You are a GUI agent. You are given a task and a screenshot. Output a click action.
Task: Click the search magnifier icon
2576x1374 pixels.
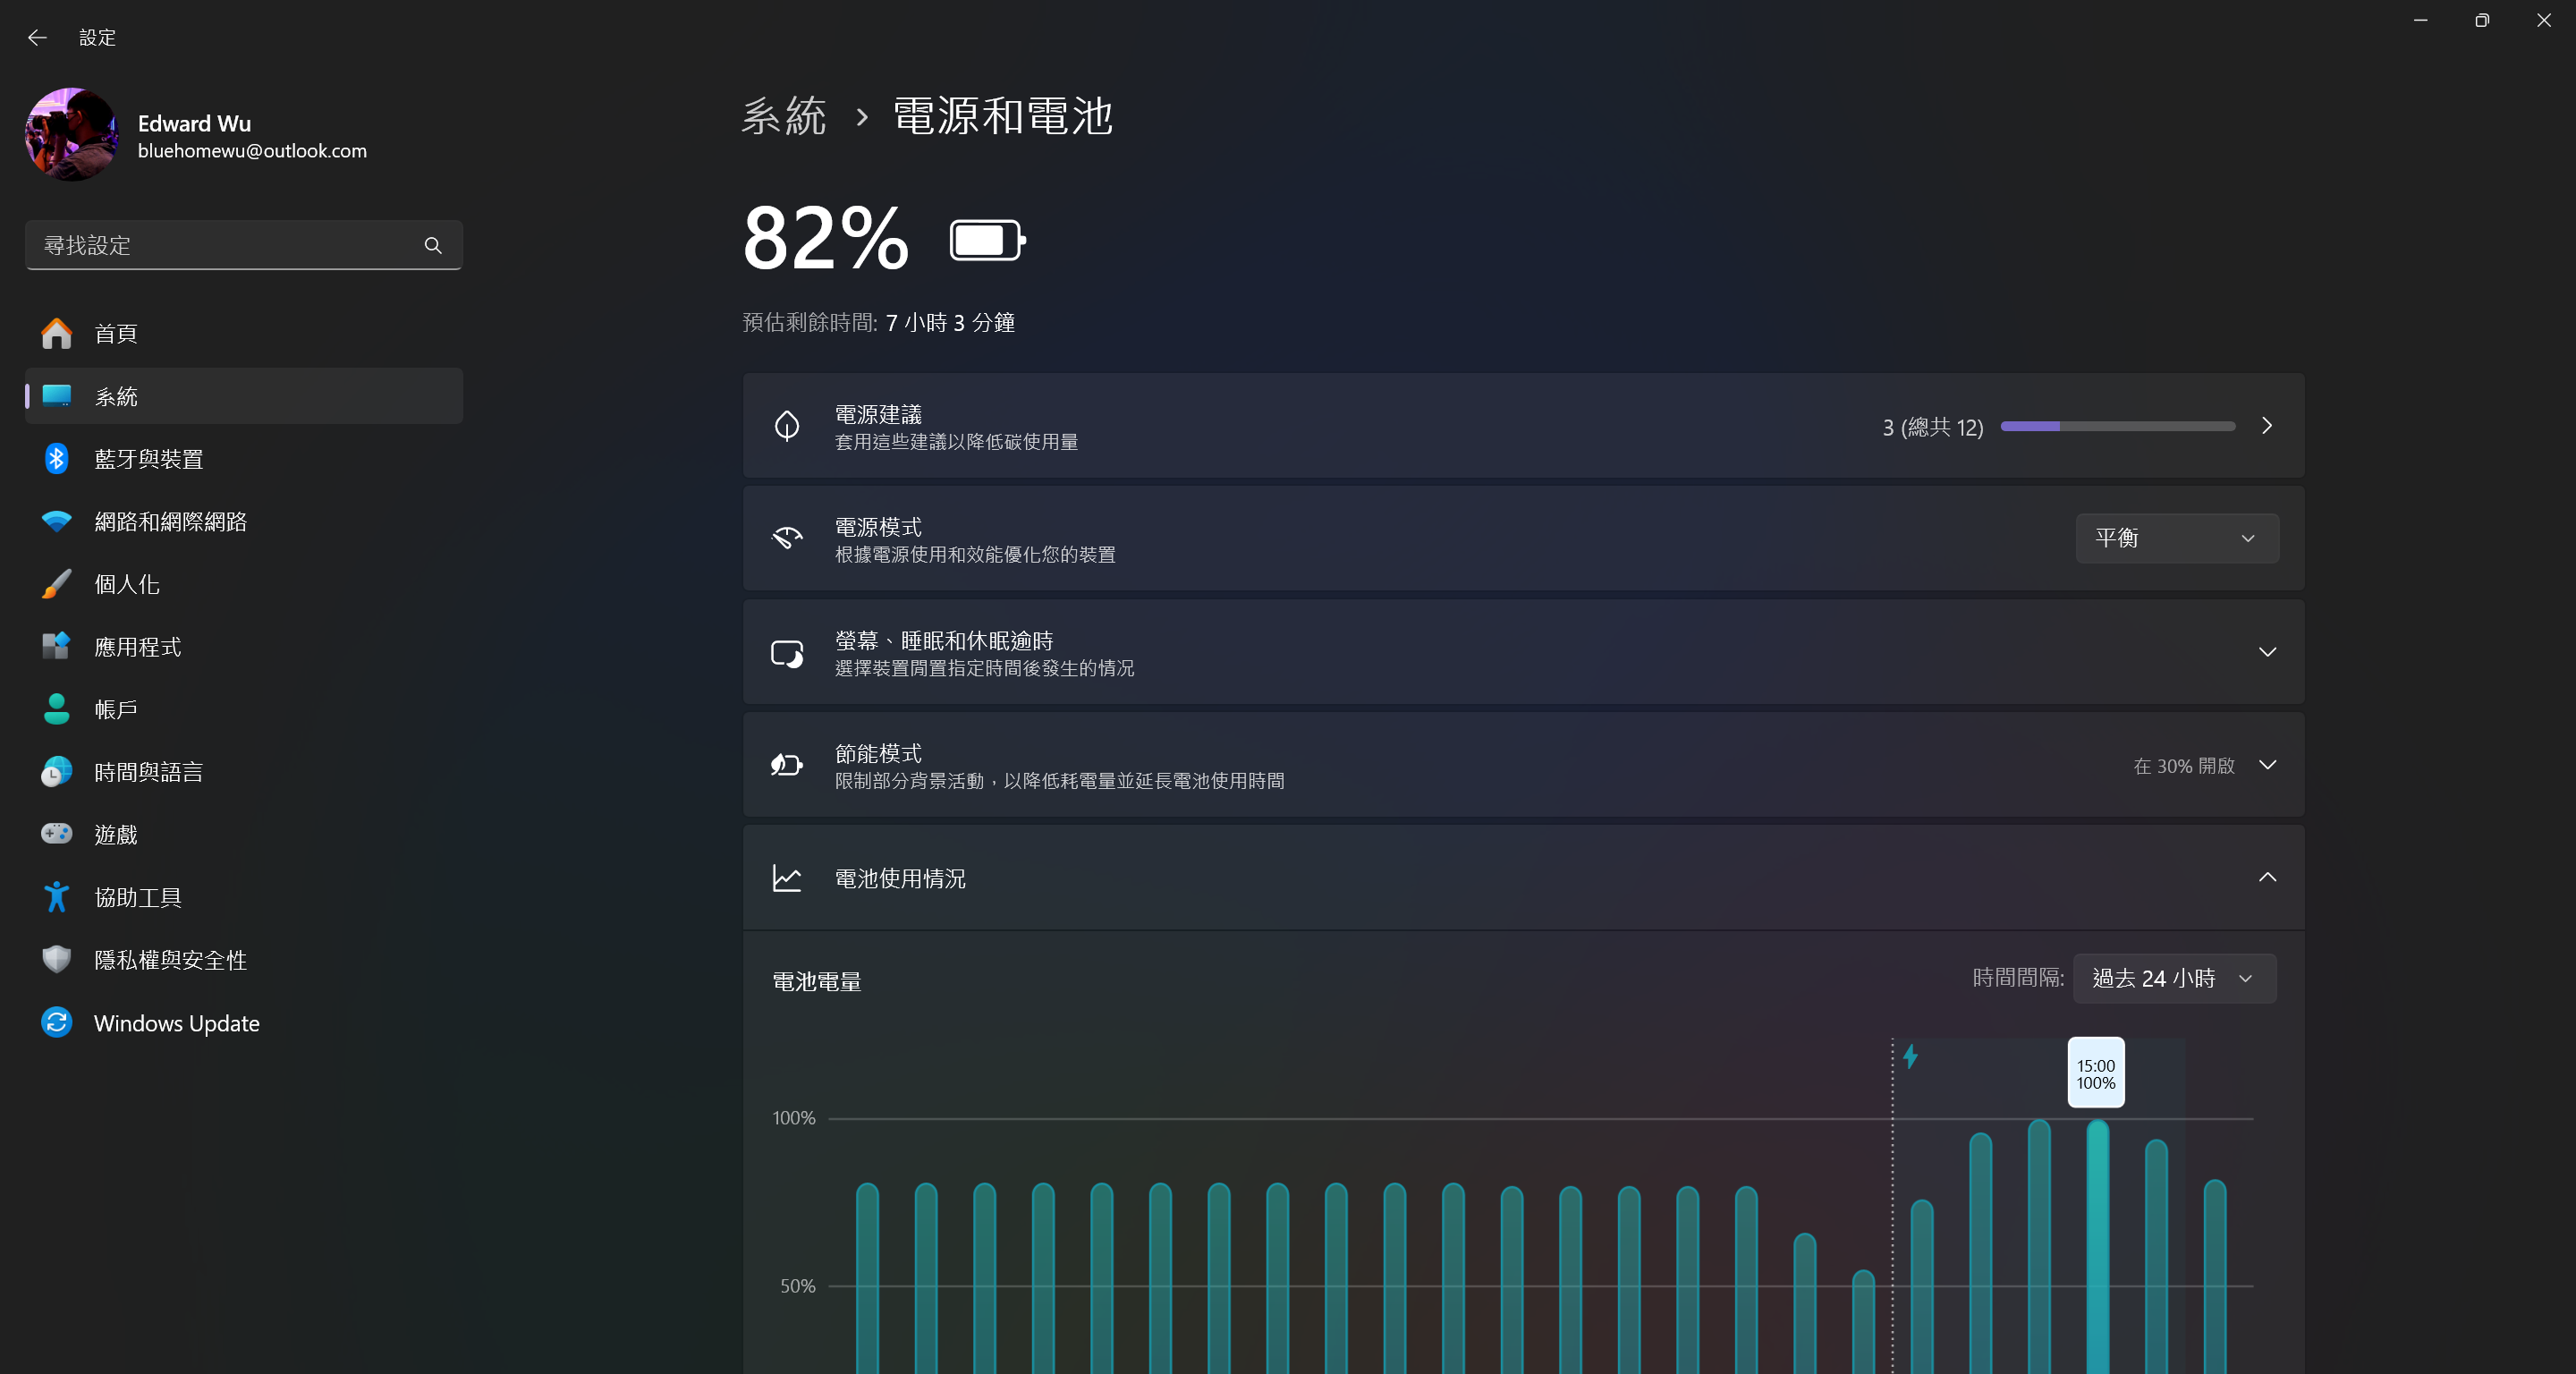click(x=433, y=245)
